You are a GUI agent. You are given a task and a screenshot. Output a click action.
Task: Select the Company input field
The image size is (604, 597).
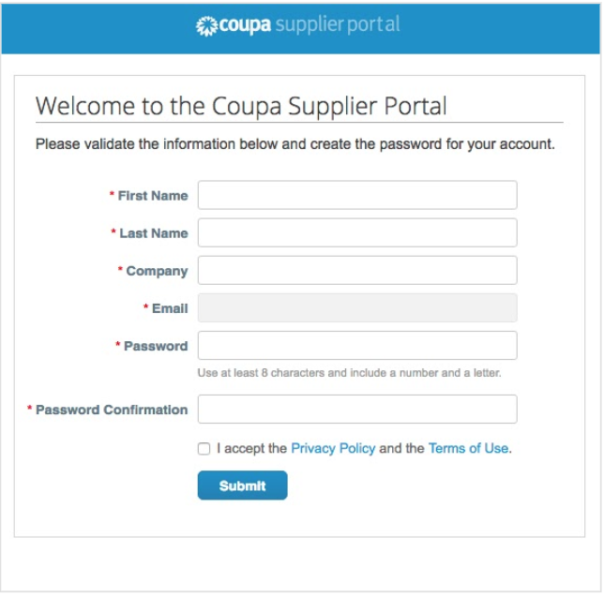(357, 270)
